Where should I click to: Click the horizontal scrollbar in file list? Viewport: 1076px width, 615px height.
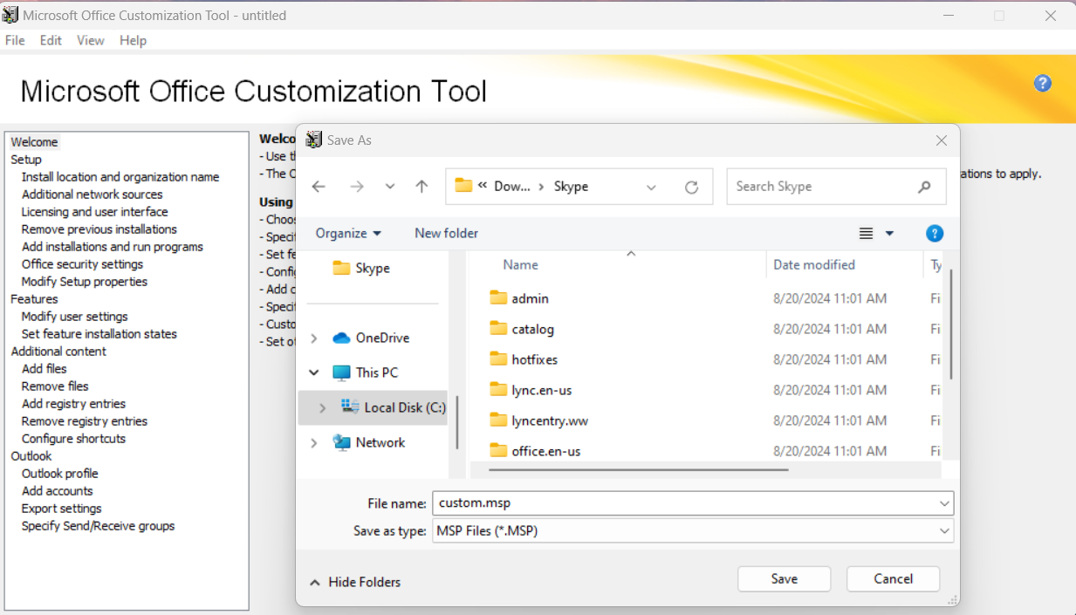(639, 469)
